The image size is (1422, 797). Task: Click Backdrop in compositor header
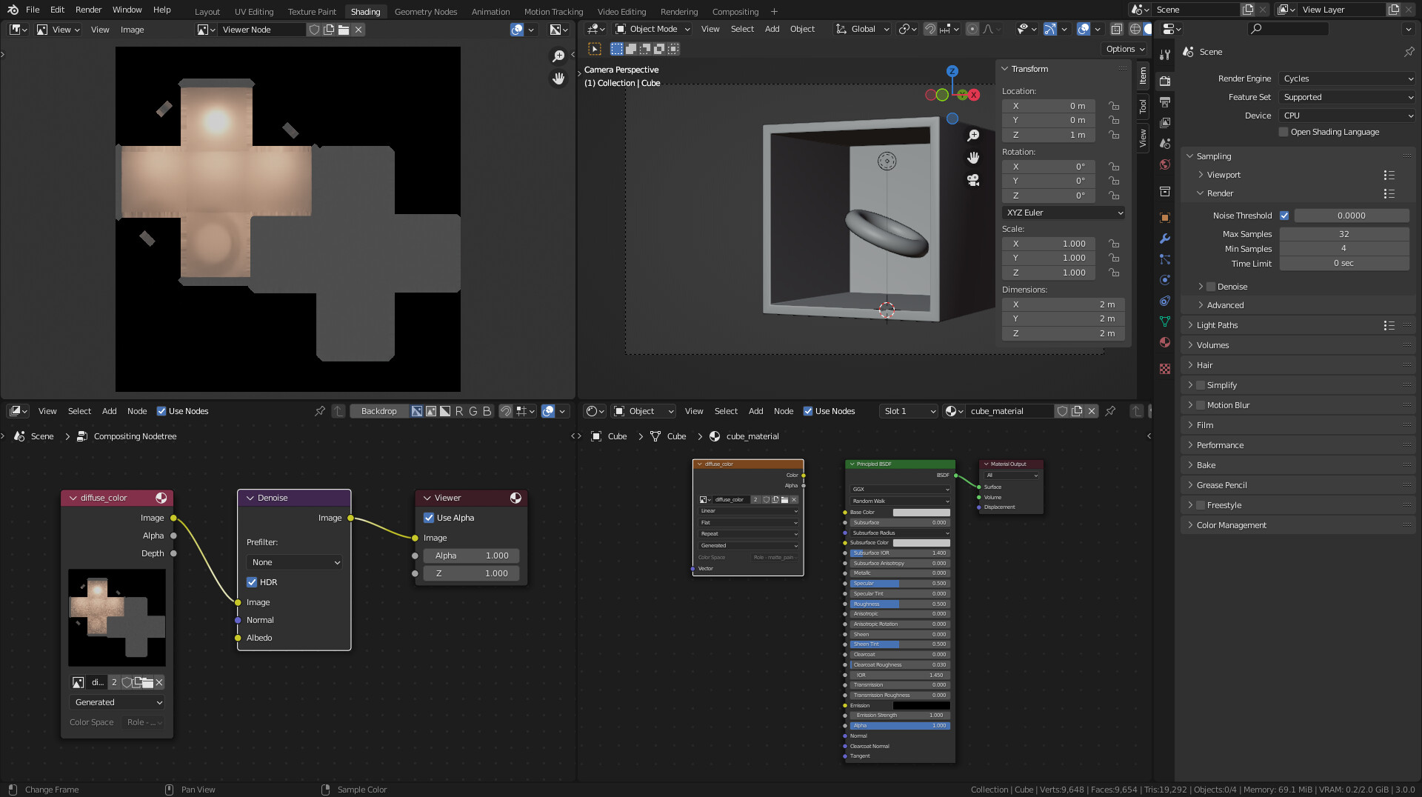tap(379, 411)
